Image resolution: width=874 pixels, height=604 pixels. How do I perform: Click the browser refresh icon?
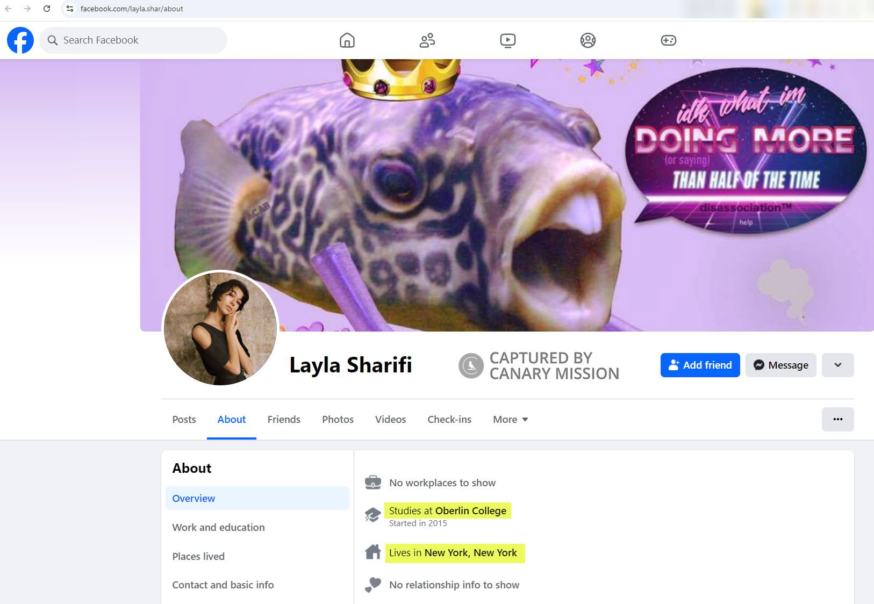(x=47, y=8)
